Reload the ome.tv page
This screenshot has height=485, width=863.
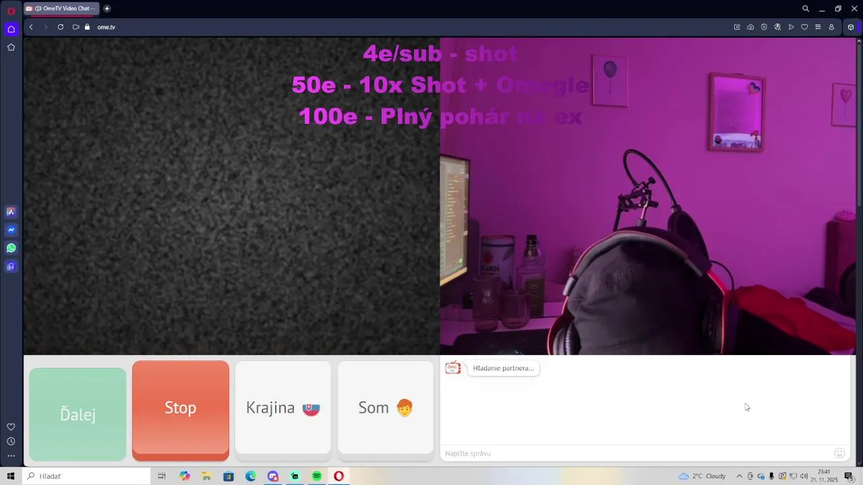(x=61, y=27)
